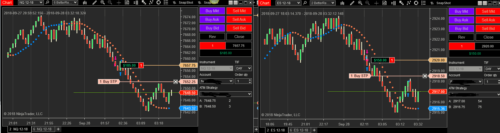Click Buy Ask in ES chart trader
This screenshot has width=500, height=133.
pyautogui.click(x=461, y=20)
